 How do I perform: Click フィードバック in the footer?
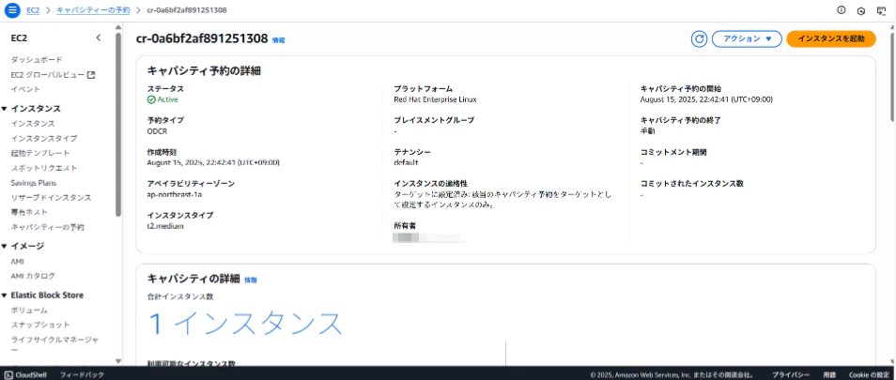(x=83, y=375)
